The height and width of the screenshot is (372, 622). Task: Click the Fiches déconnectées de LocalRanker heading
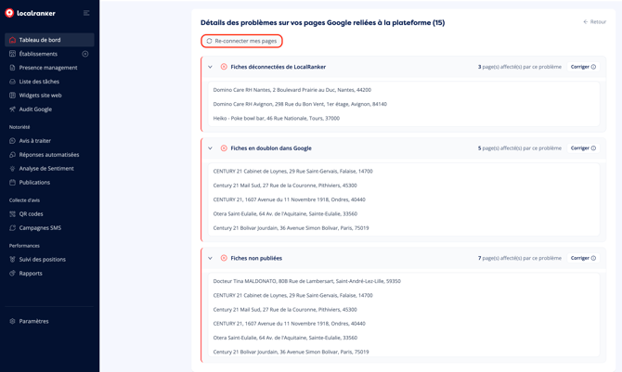(x=279, y=67)
